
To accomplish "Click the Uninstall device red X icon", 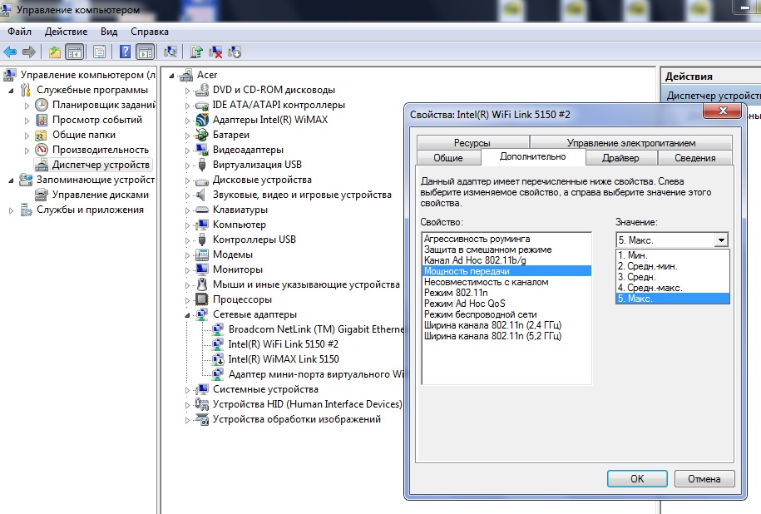I will pos(215,52).
